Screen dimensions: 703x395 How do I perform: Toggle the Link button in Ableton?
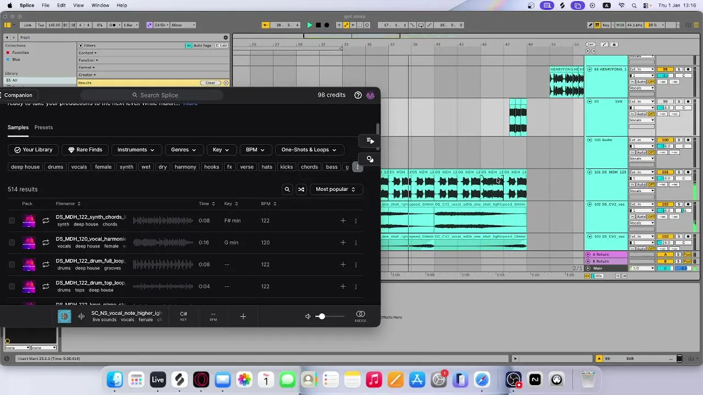tap(27, 25)
